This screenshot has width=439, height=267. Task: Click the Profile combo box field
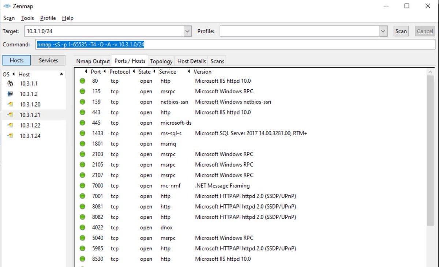click(x=300, y=31)
